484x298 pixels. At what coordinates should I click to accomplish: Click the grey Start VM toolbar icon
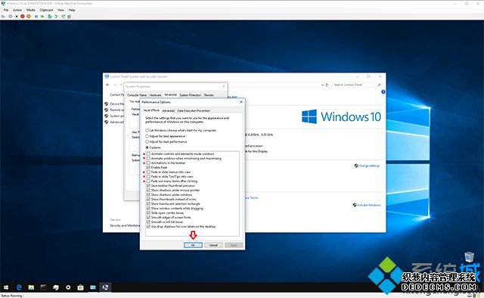10,17
